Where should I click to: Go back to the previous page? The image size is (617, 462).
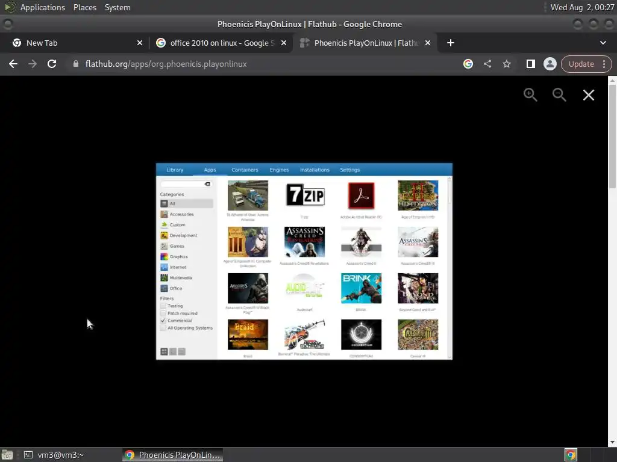click(x=13, y=64)
